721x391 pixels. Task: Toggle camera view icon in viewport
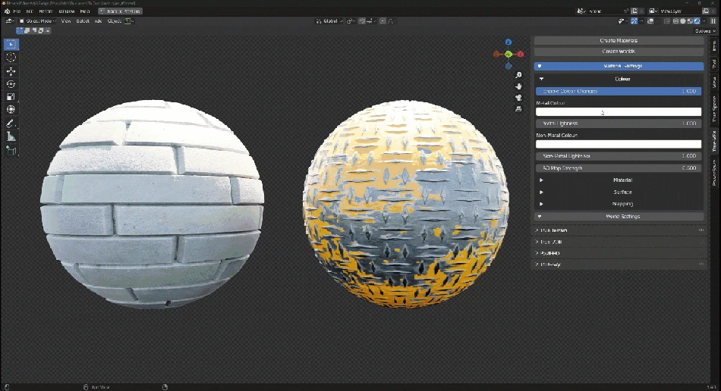point(518,98)
